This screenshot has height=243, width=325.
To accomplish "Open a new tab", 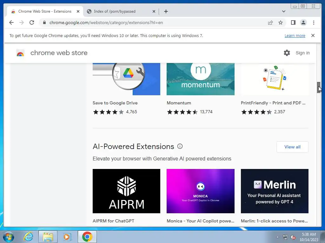I will [166, 11].
